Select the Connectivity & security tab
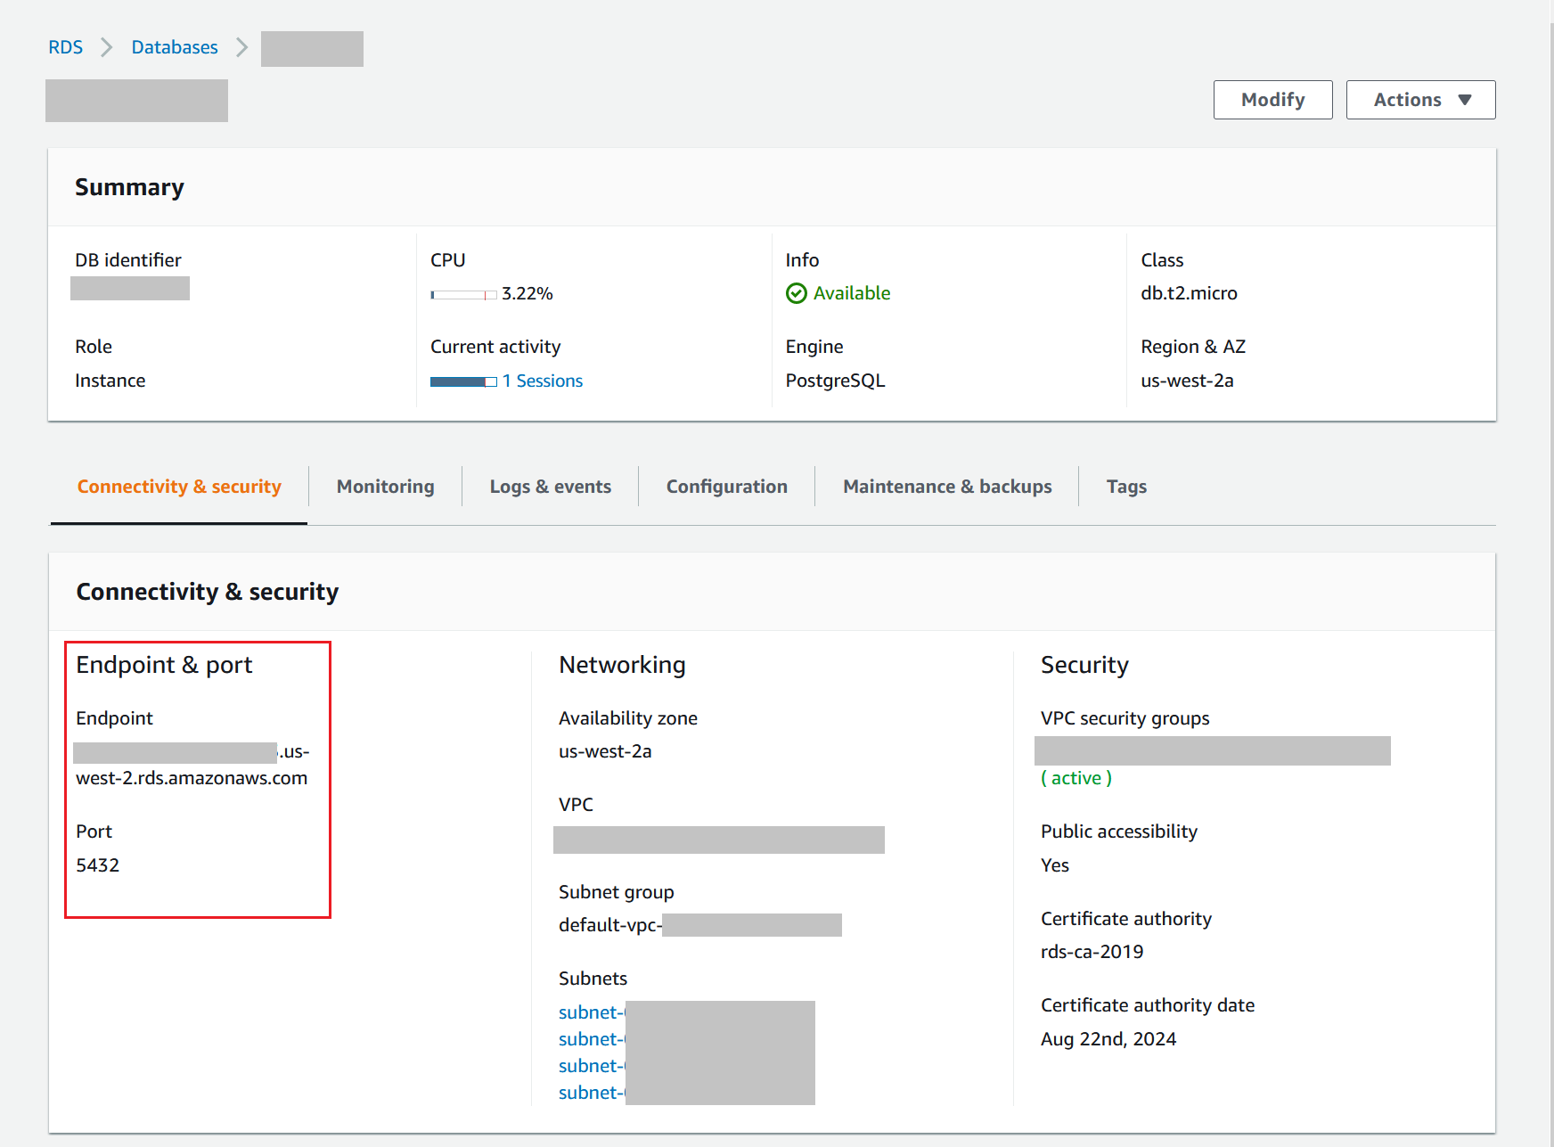 pos(179,487)
